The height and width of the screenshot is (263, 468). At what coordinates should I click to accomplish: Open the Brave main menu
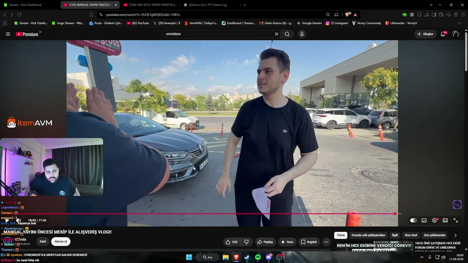[463, 15]
